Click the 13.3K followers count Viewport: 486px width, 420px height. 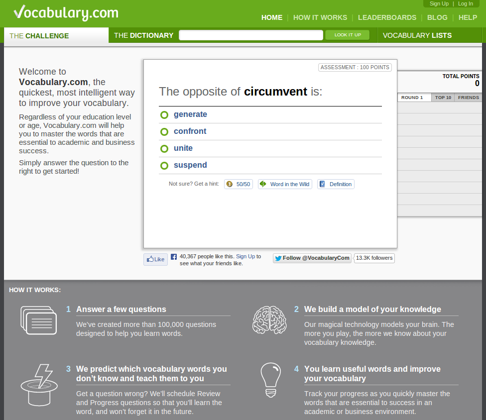[374, 258]
